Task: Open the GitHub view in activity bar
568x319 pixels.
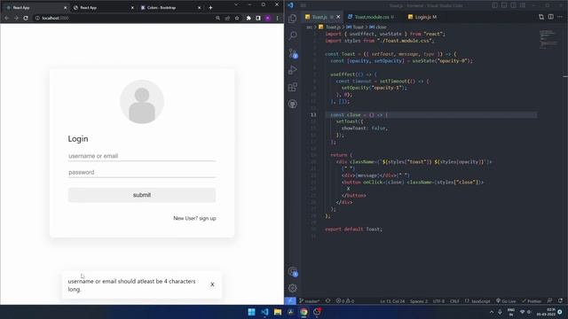Action: [x=293, y=105]
